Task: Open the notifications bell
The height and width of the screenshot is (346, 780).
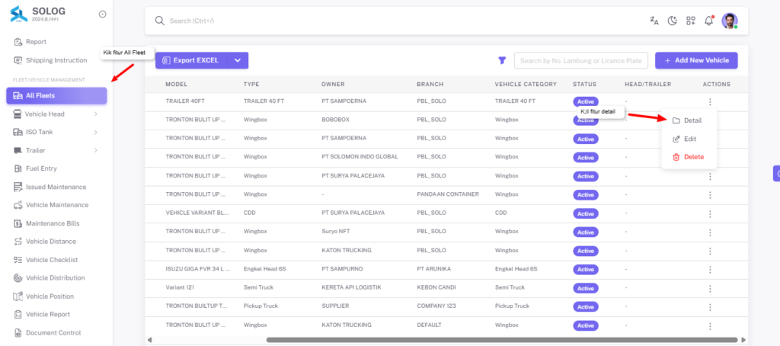Action: click(709, 21)
